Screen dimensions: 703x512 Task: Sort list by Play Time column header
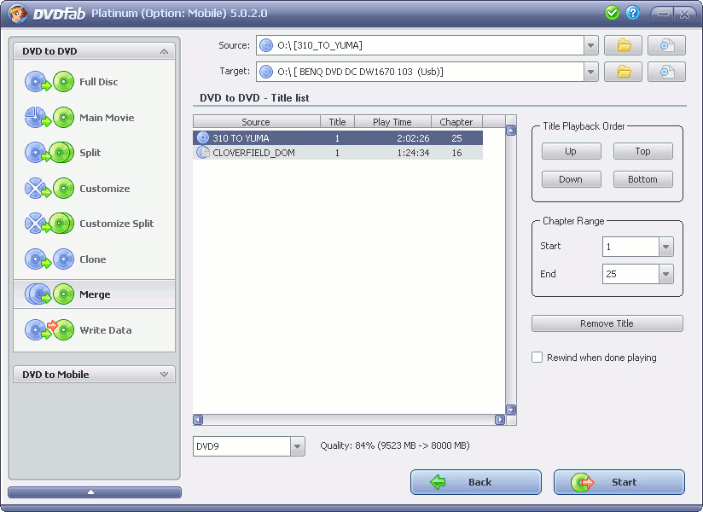click(x=392, y=121)
